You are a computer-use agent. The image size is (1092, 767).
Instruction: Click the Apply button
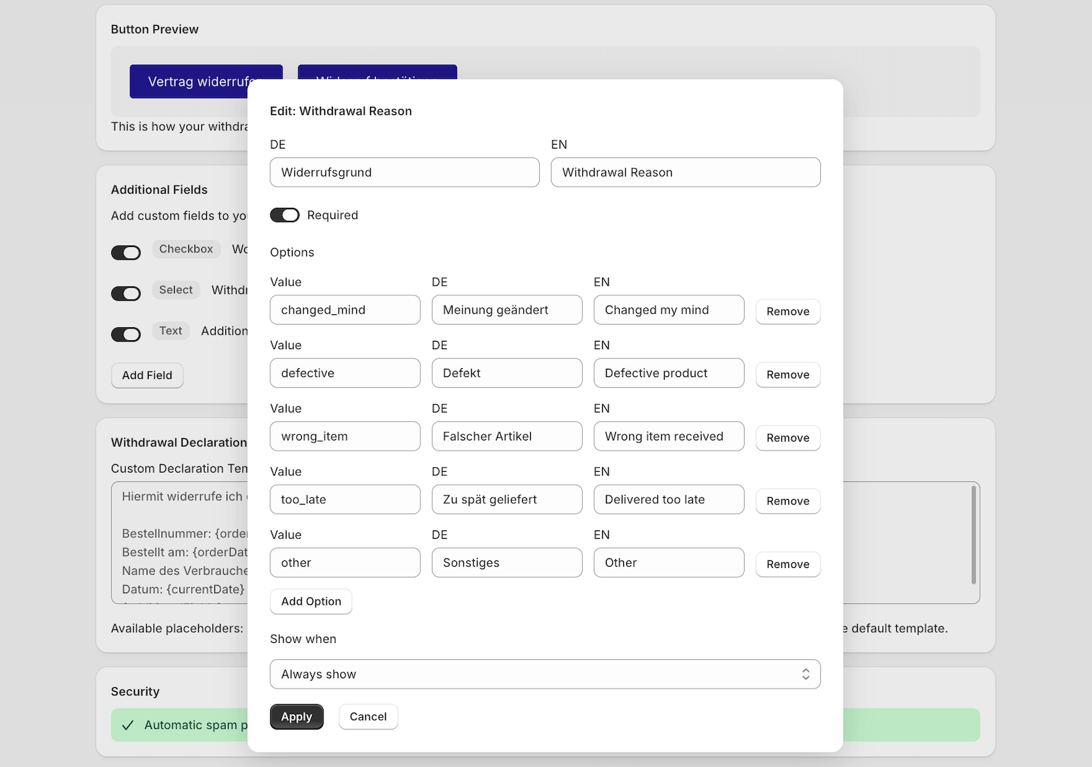pyautogui.click(x=296, y=717)
